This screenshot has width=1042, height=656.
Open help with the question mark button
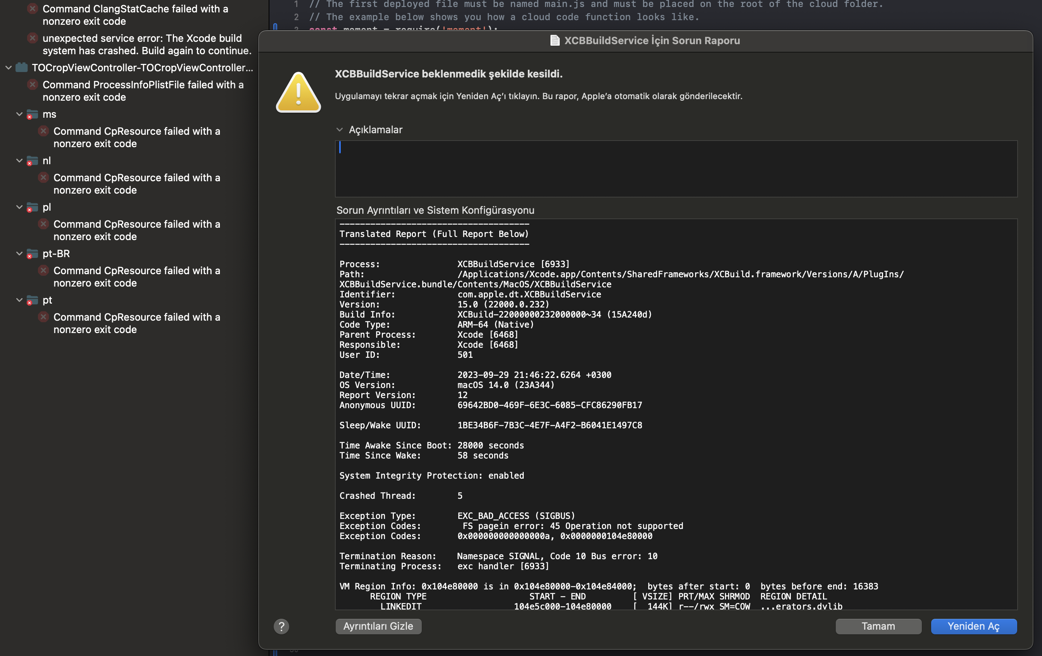pyautogui.click(x=281, y=626)
